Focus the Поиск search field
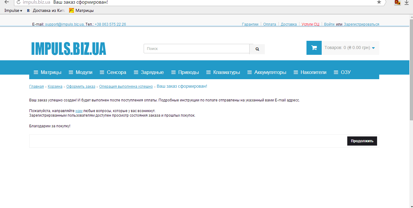413x208 pixels. 197,49
